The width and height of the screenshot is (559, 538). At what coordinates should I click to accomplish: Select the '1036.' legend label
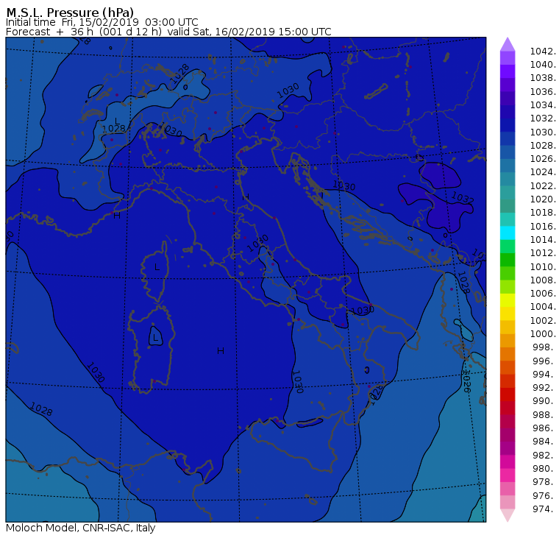(543, 92)
